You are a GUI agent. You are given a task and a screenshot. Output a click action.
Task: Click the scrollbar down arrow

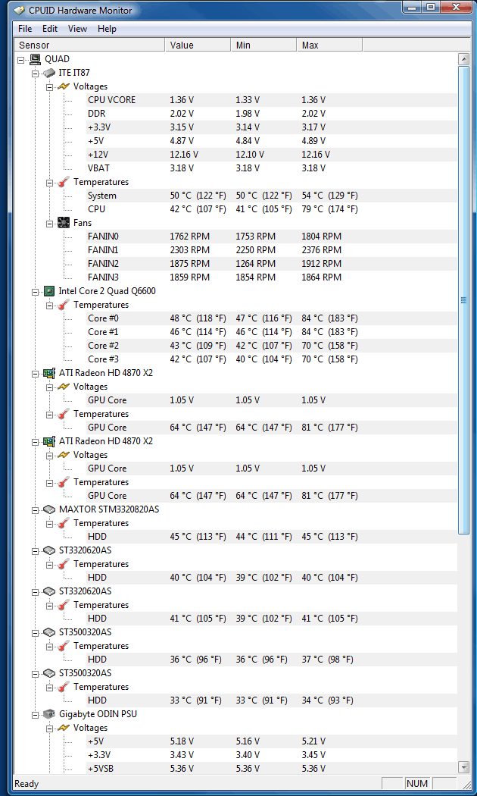(463, 766)
